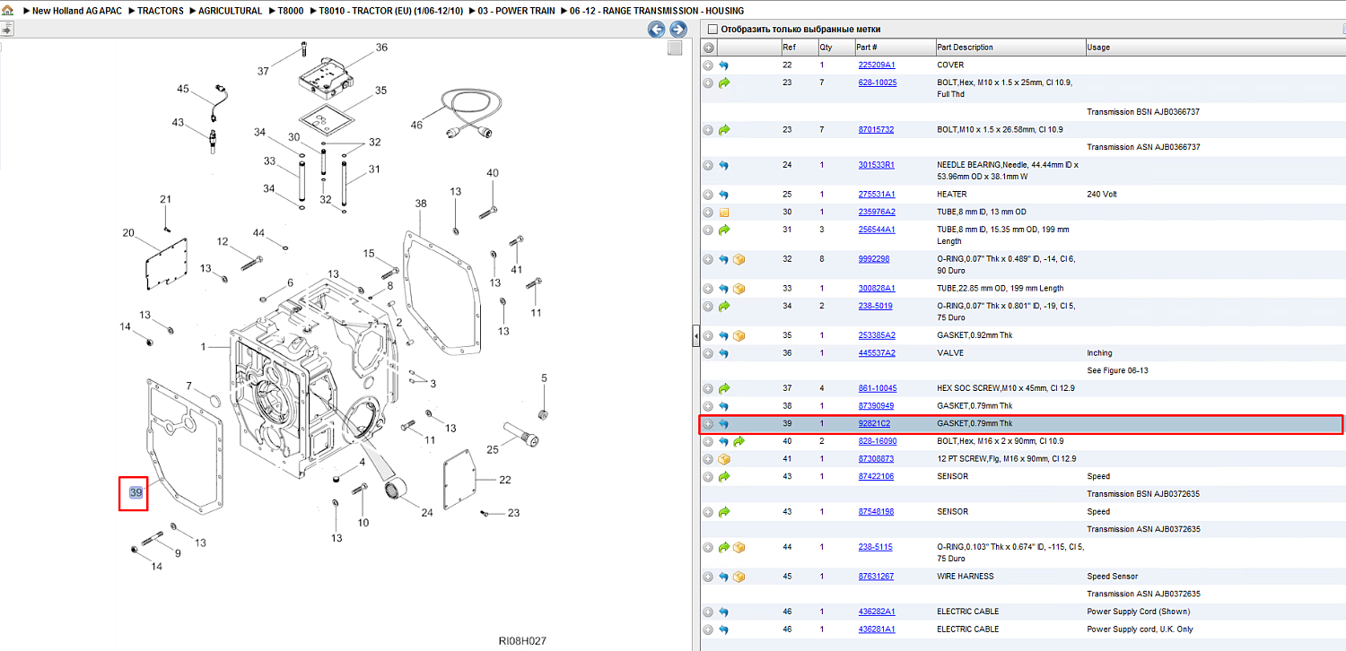Open part number link 225209A1
Viewport: 1346px width, 651px height.
click(877, 65)
